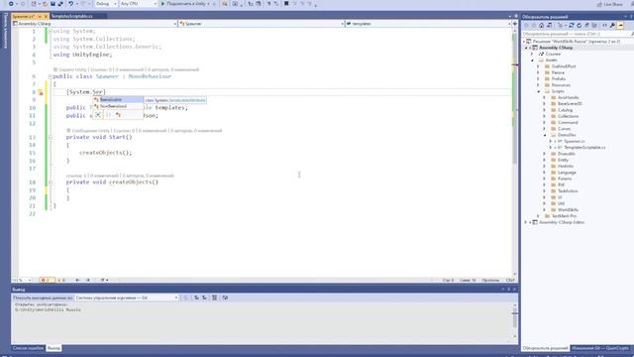Screen dimensions: 634x357
Task: Open the Output source dropdown showing Git
Action: pos(127,297)
